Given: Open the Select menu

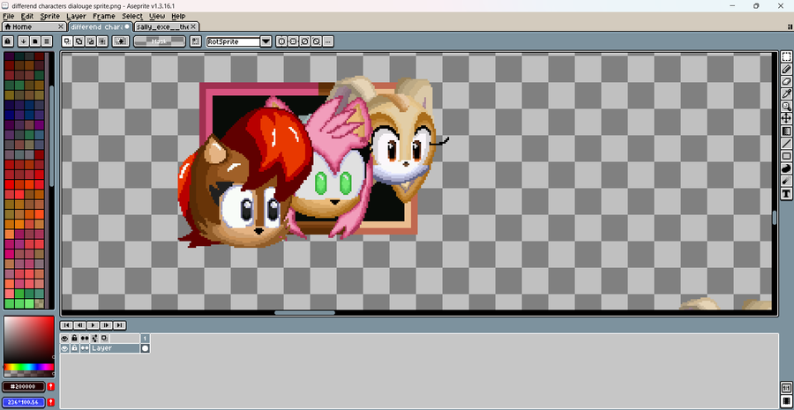Looking at the screenshot, I should [x=132, y=16].
